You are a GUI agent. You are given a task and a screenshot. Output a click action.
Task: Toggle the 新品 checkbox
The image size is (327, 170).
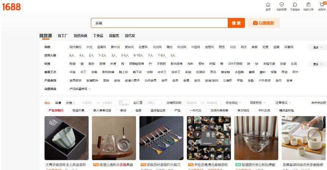[x=118, y=111]
